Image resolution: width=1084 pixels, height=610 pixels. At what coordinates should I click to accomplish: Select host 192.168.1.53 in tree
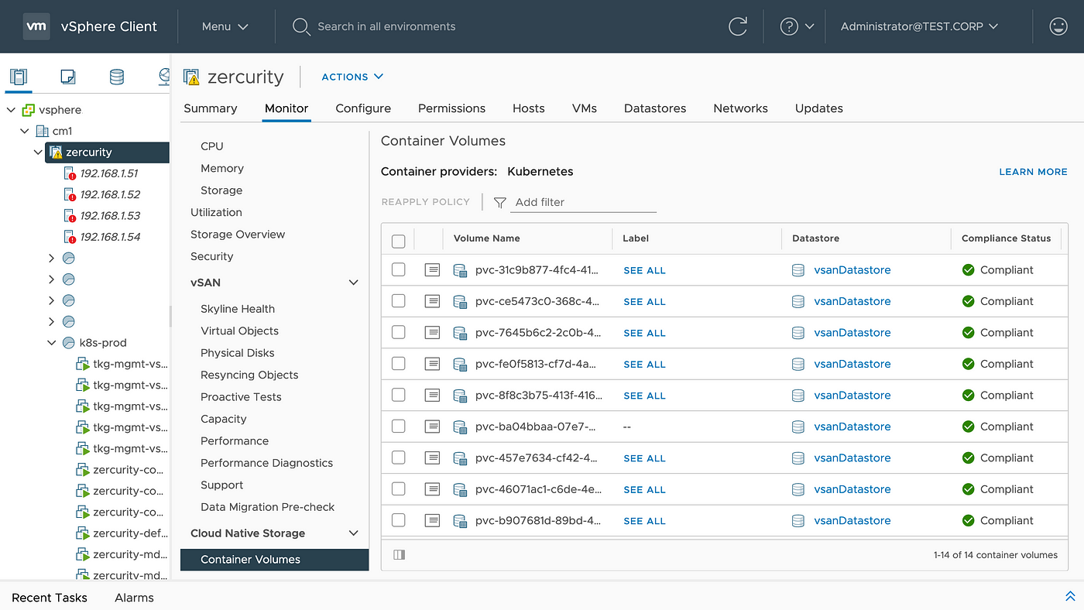[110, 216]
